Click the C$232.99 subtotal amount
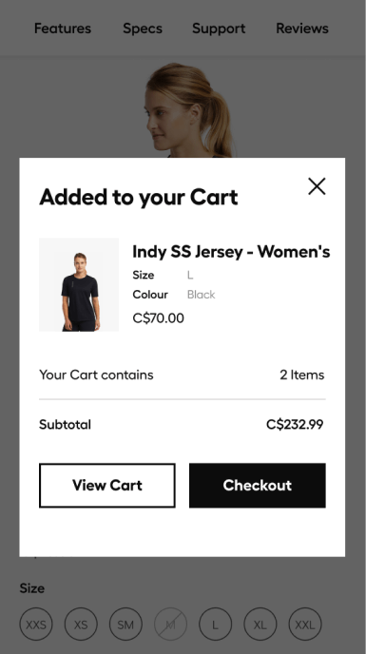This screenshot has width=366, height=654. (x=295, y=425)
